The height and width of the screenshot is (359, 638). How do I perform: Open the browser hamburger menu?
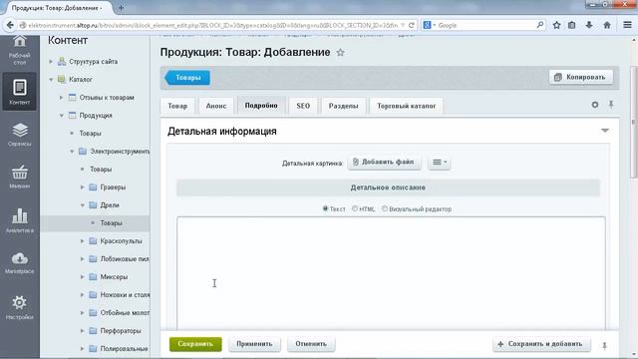point(627,25)
